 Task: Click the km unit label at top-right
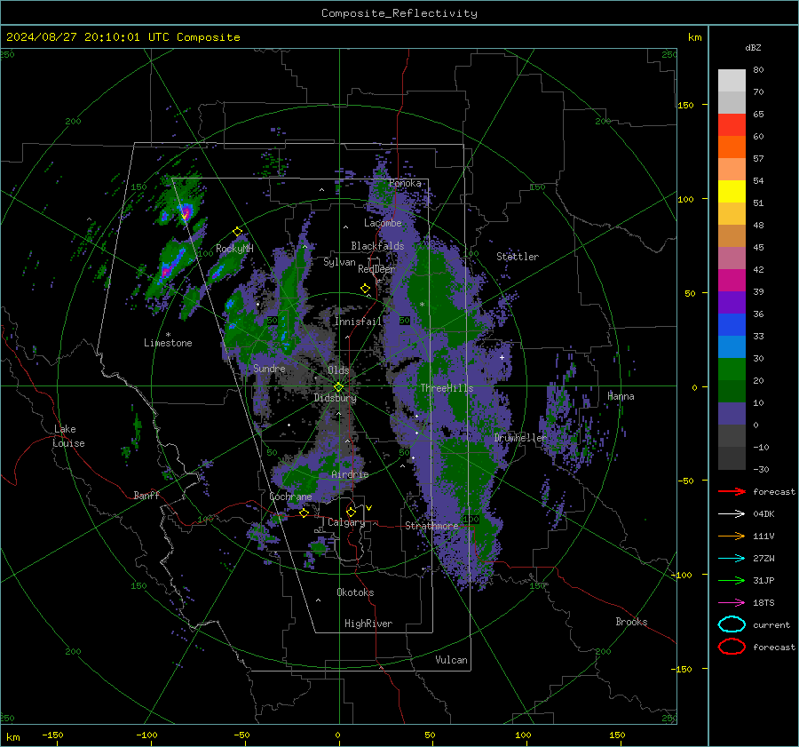click(x=694, y=37)
